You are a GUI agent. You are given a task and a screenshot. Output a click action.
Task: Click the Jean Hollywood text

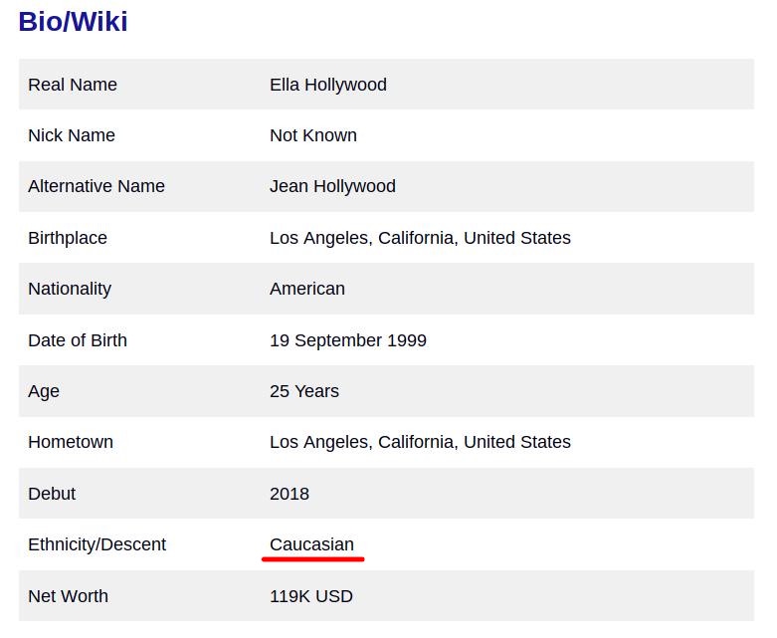pyautogui.click(x=332, y=186)
